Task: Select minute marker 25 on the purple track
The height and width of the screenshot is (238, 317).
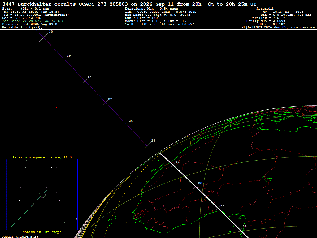Action: click(153, 141)
